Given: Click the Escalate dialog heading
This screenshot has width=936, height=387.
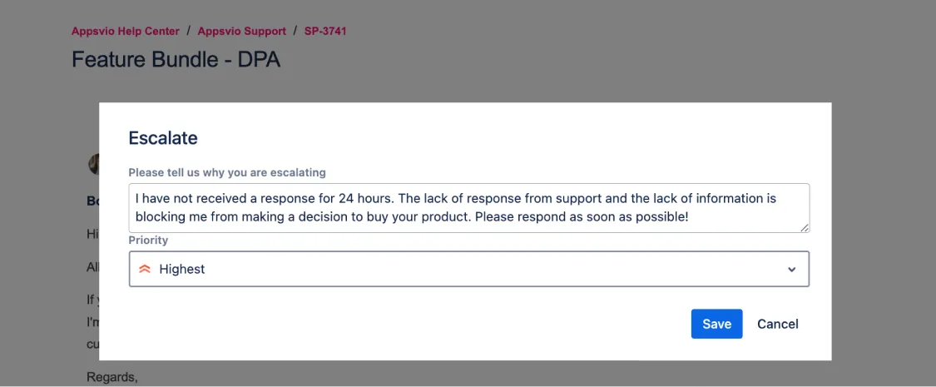Looking at the screenshot, I should coord(162,138).
